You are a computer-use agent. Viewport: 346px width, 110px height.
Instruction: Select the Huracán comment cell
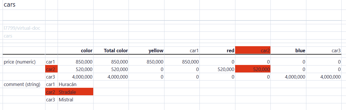click(76, 84)
